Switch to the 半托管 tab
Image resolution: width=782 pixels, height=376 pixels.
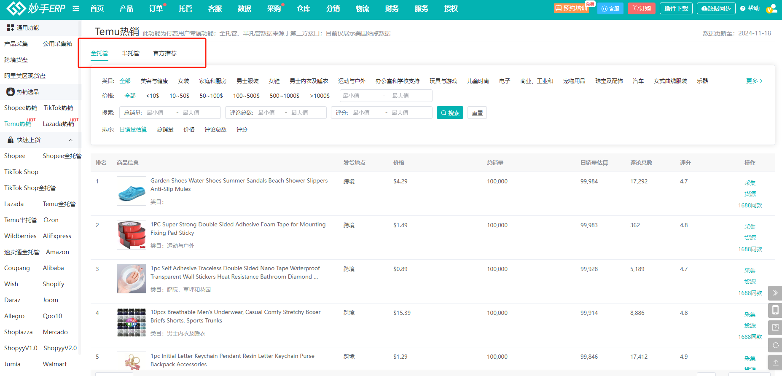point(130,53)
